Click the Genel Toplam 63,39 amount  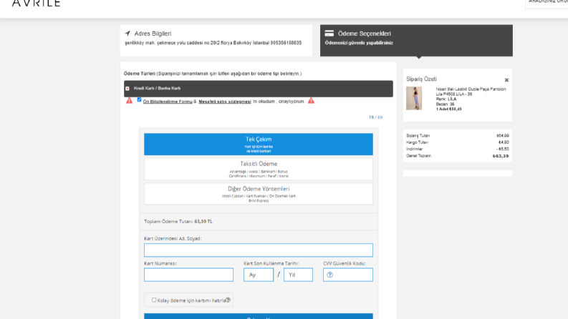tap(501, 156)
